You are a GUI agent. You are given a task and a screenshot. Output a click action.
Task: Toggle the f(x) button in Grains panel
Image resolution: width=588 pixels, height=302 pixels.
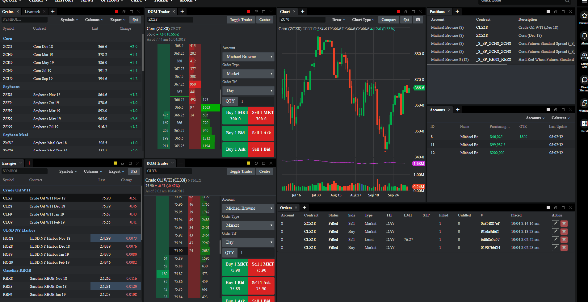tap(135, 20)
